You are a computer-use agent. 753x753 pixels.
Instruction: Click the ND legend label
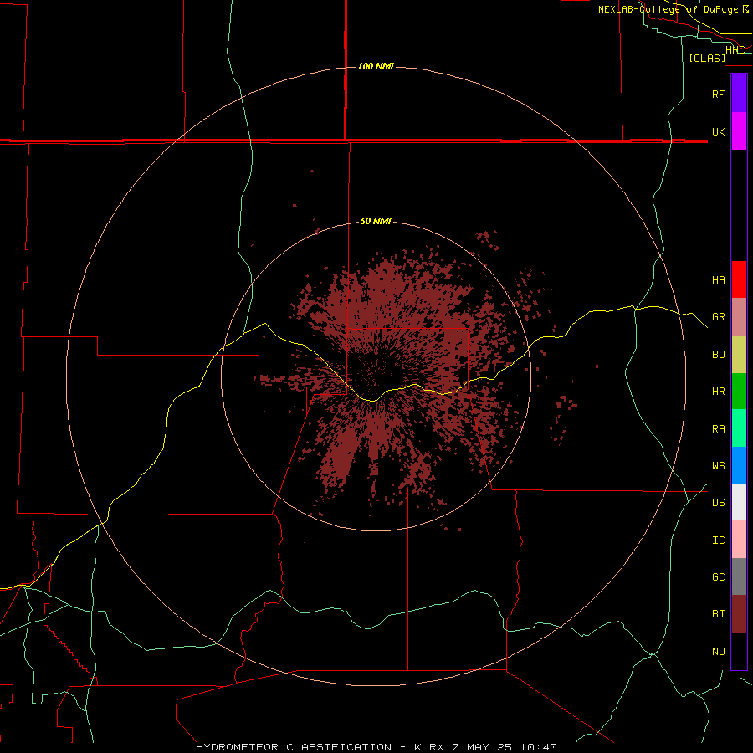pos(718,651)
